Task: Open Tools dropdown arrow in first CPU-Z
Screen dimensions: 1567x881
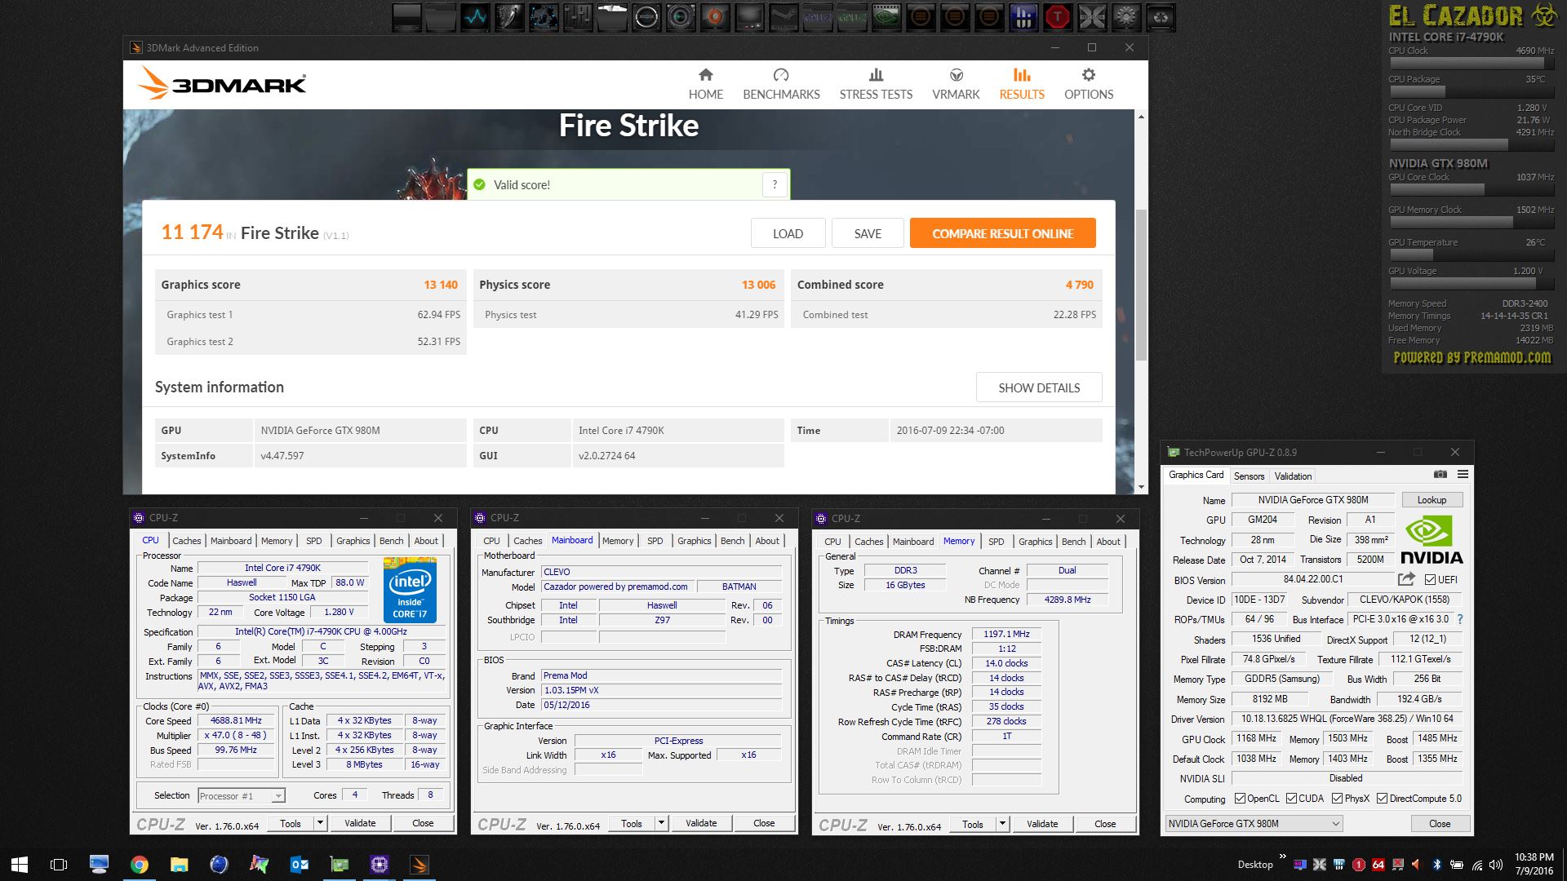Action: 320,823
